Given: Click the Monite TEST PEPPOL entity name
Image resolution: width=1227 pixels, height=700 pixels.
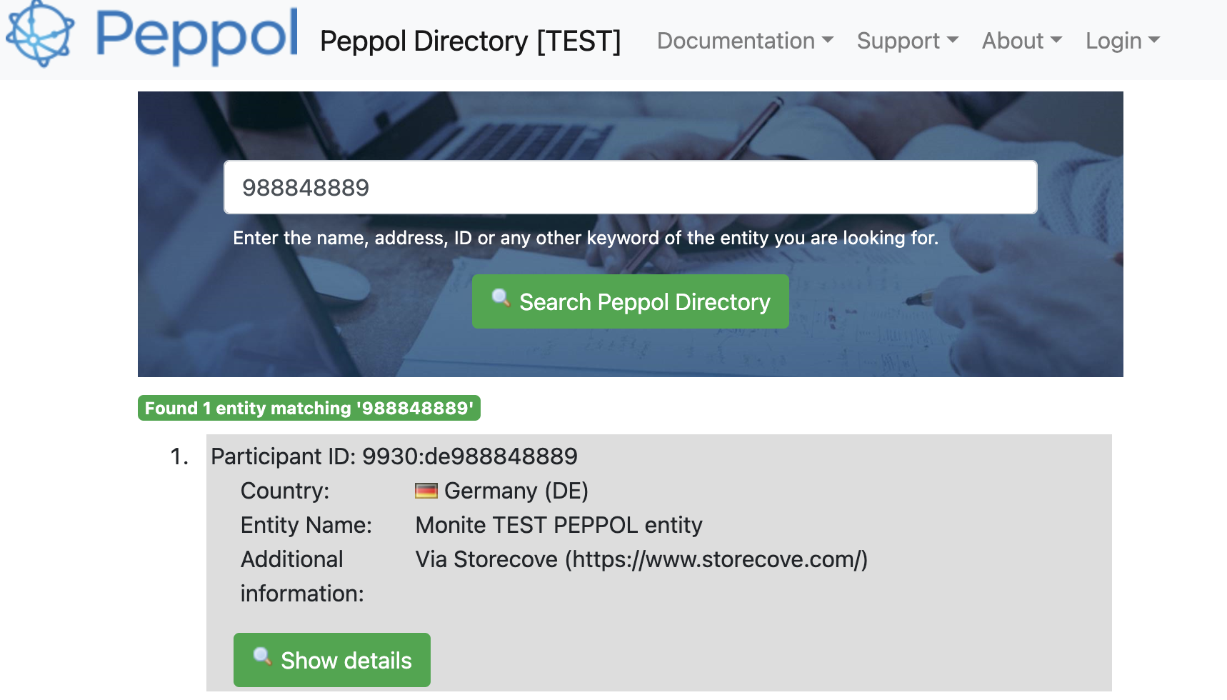Looking at the screenshot, I should pyautogui.click(x=559, y=525).
